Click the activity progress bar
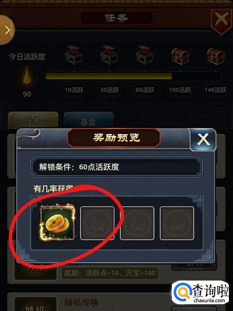 tap(133, 76)
